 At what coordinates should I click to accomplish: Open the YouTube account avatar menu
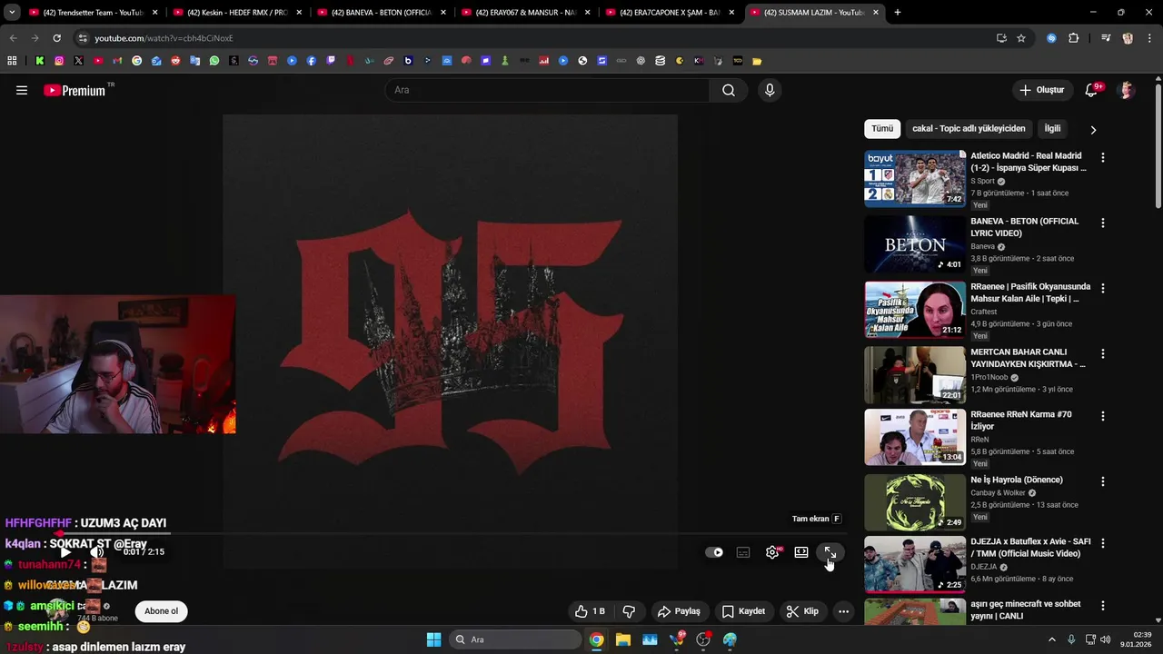(x=1127, y=90)
